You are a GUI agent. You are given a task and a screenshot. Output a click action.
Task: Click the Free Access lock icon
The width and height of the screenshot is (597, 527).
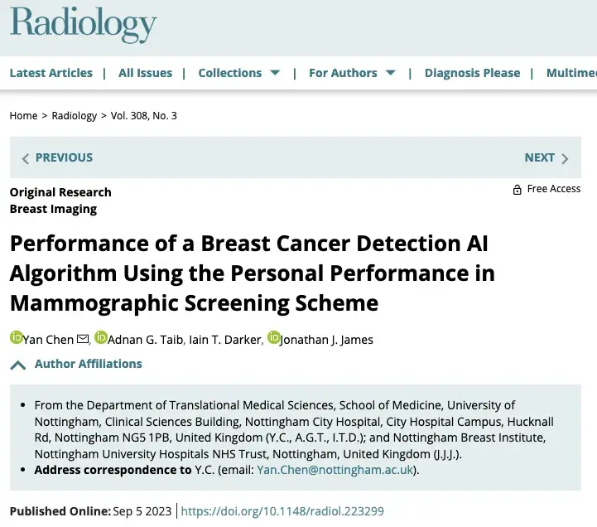tap(518, 190)
